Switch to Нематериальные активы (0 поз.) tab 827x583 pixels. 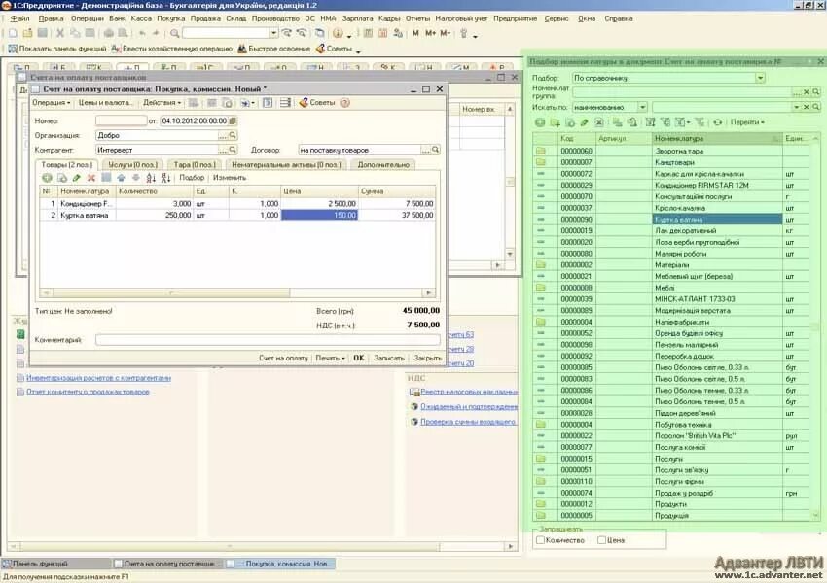pyautogui.click(x=286, y=165)
